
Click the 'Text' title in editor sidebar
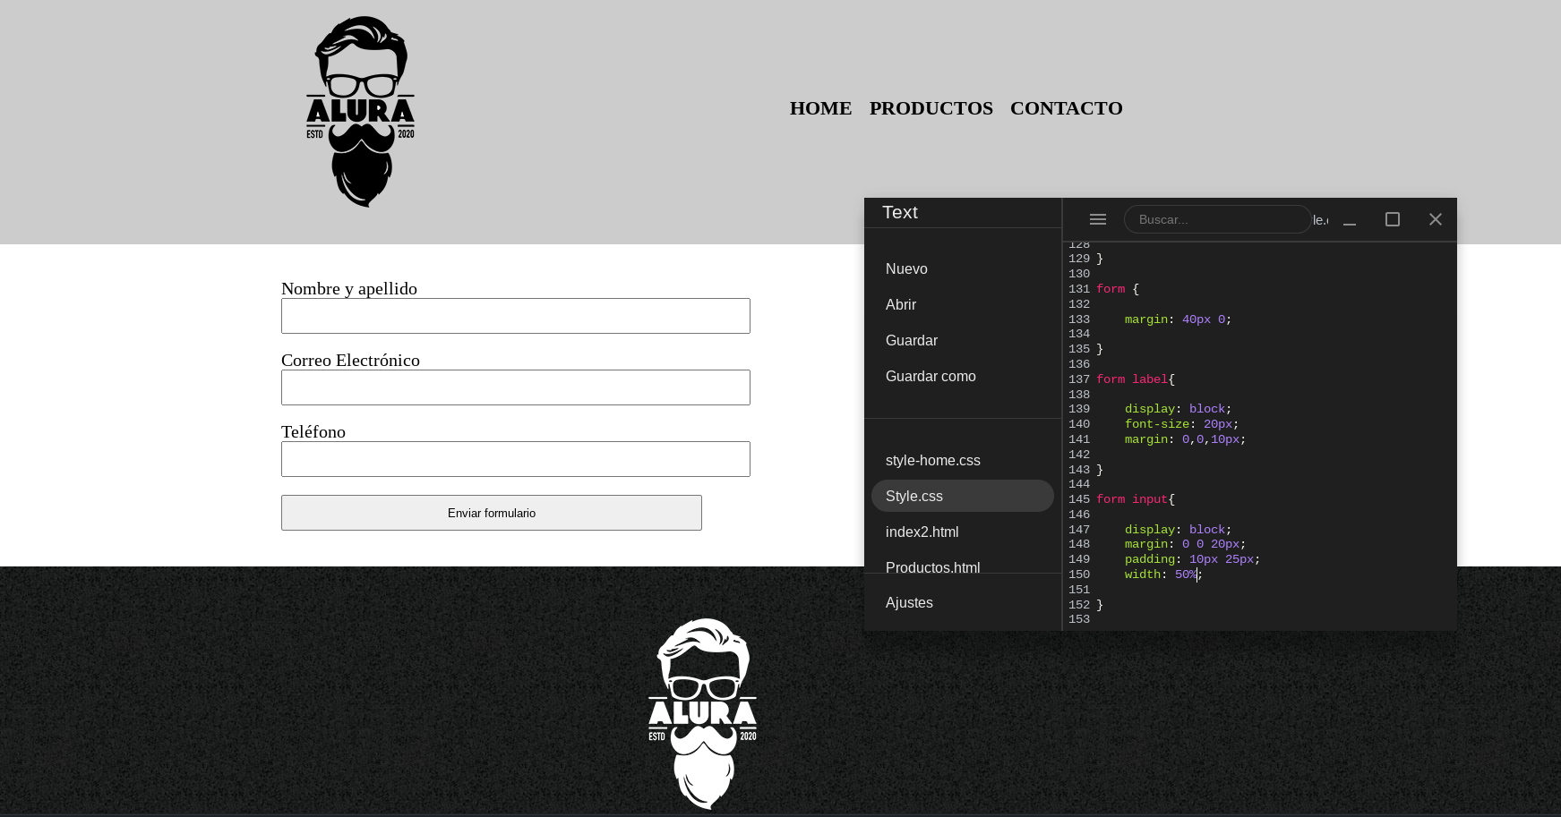coord(900,212)
